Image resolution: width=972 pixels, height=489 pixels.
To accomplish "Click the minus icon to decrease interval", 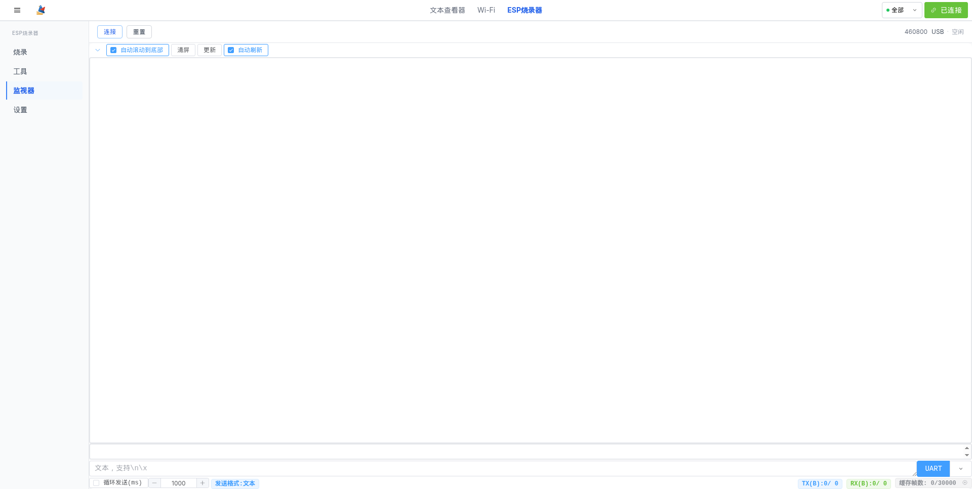I will [154, 483].
